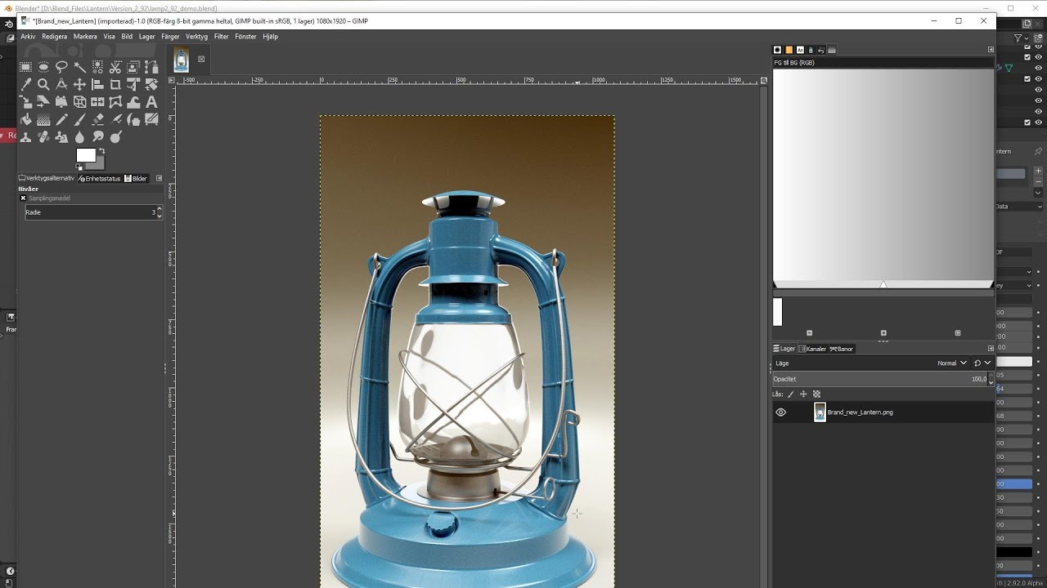Screen dimensions: 1047x588
Task: Click the foreground white color swatch
Action: [86, 155]
